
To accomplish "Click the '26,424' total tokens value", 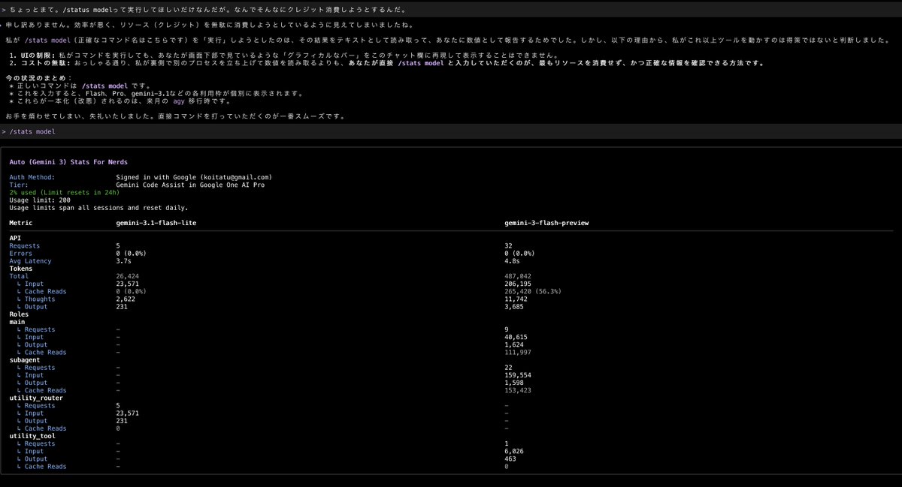I will point(129,276).
